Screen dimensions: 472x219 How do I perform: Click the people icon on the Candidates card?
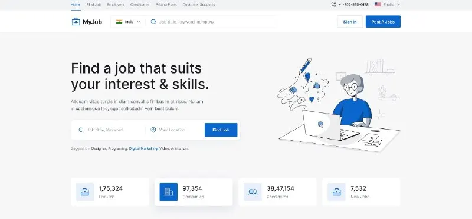point(253,192)
